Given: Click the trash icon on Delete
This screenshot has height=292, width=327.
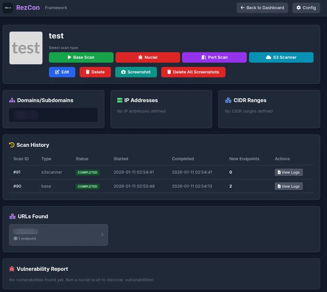Looking at the screenshot, I should [x=88, y=72].
